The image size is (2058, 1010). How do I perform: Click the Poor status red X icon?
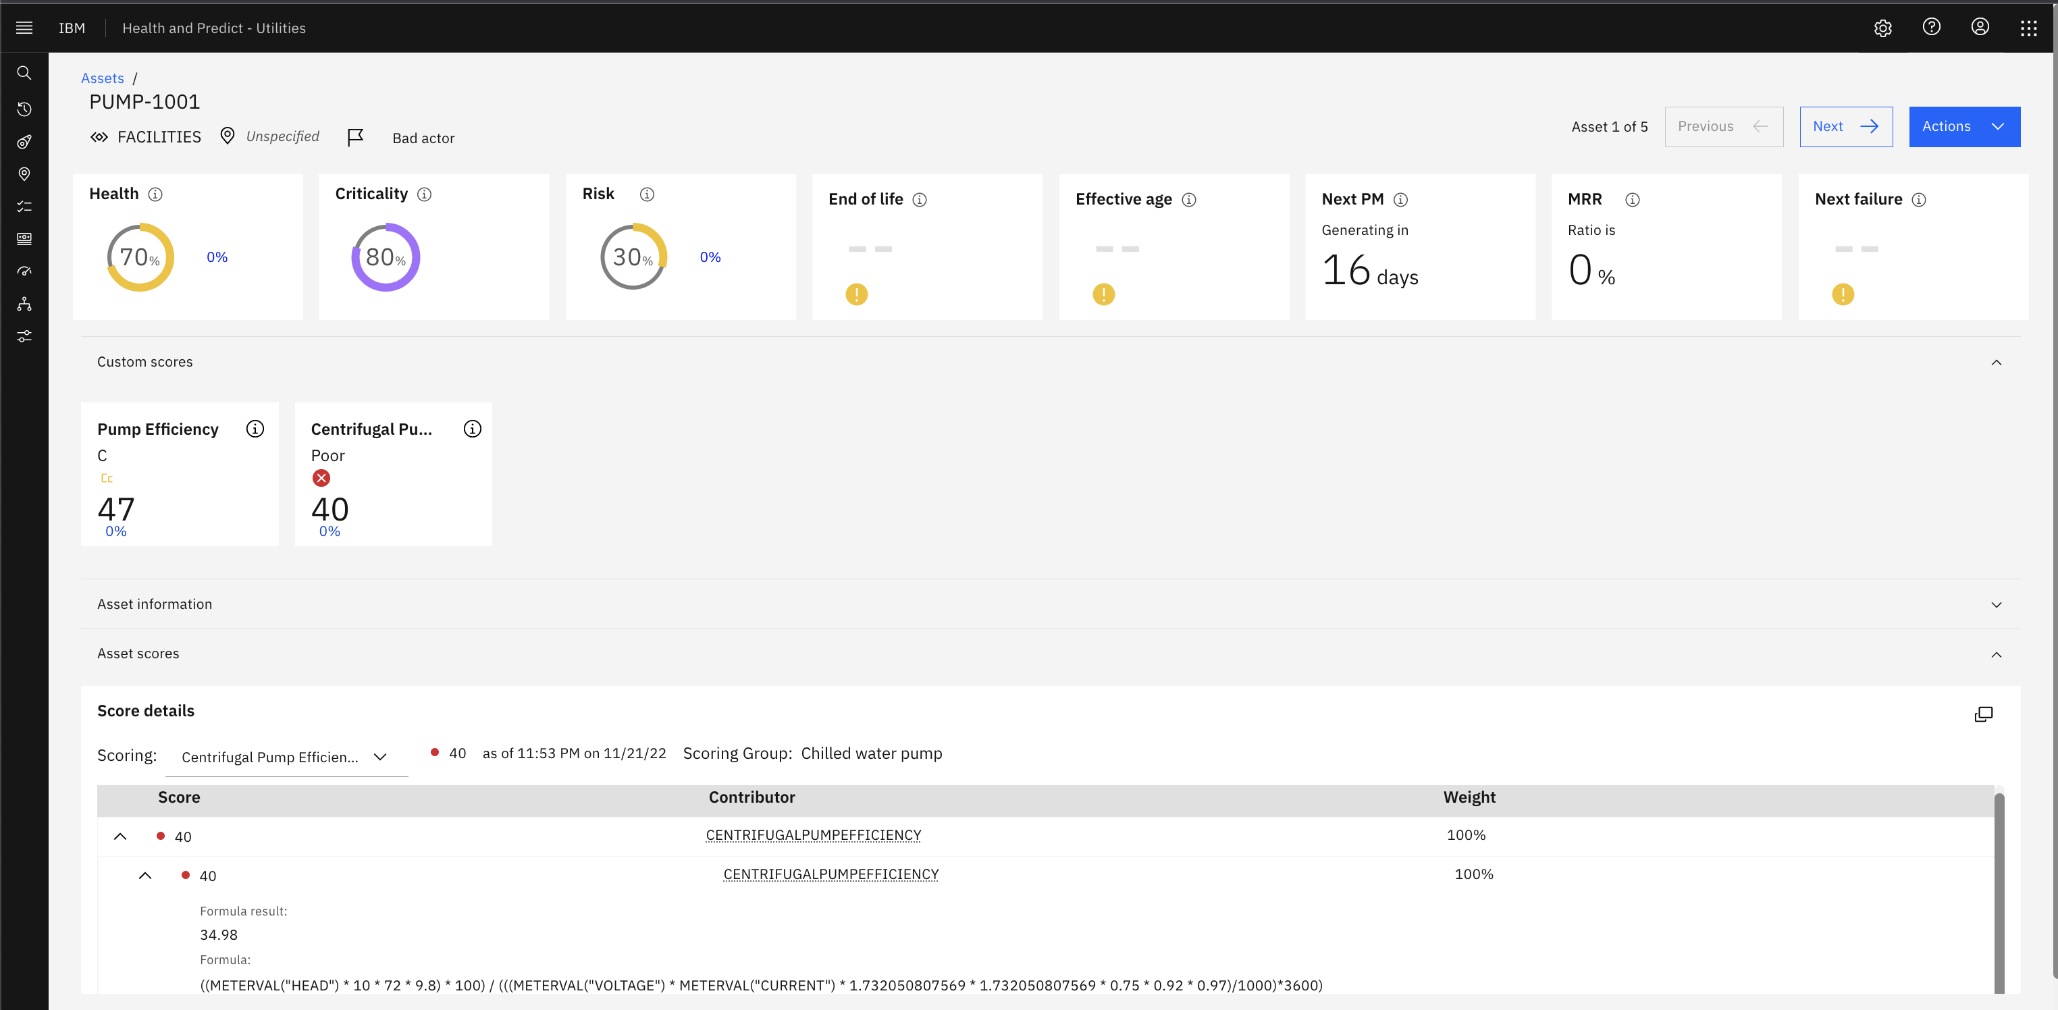tap(321, 478)
